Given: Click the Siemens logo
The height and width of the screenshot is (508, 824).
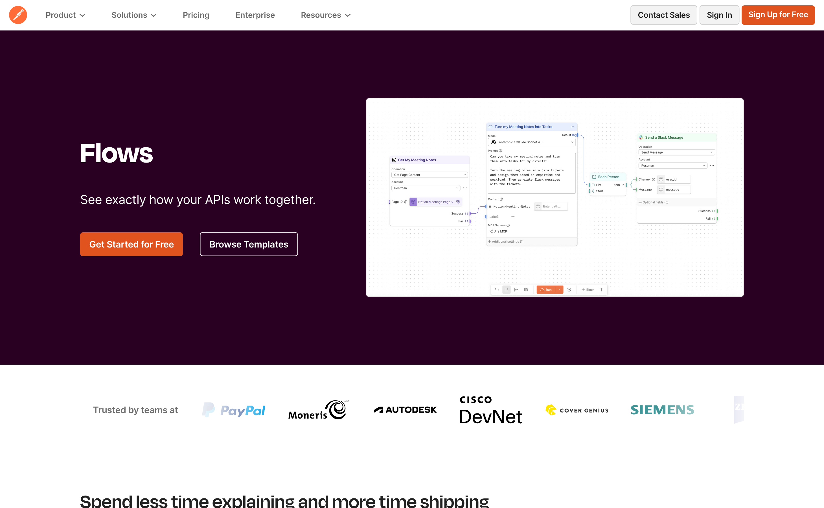Looking at the screenshot, I should click(x=662, y=410).
